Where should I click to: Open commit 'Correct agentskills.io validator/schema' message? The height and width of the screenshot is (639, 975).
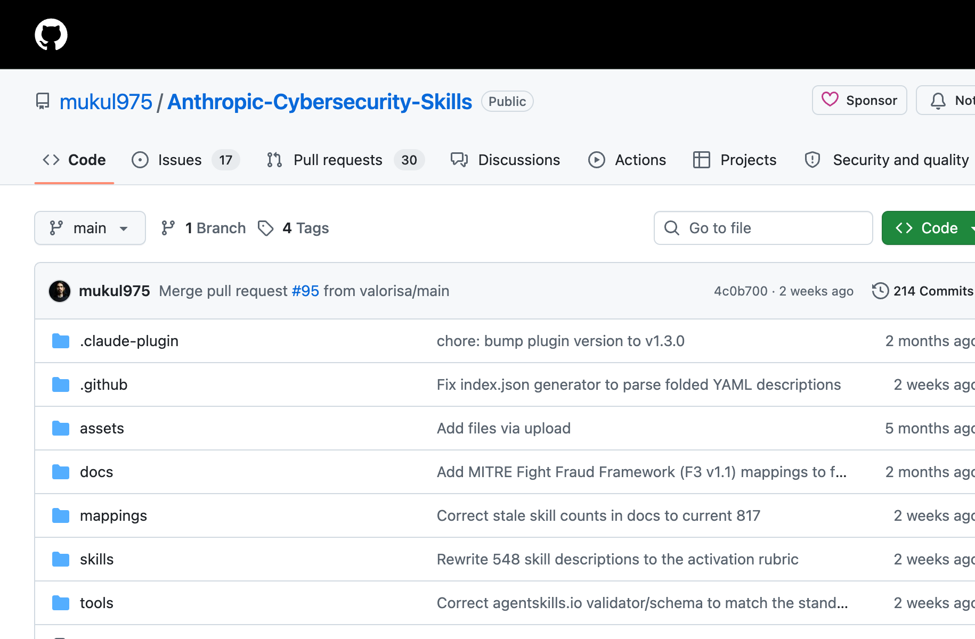click(x=642, y=603)
